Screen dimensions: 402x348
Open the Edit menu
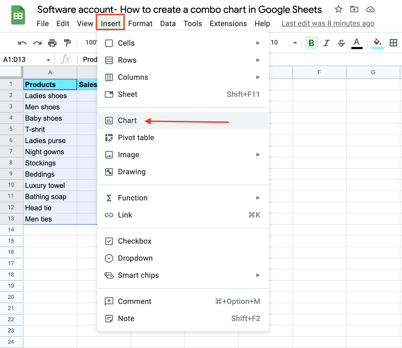tap(63, 23)
